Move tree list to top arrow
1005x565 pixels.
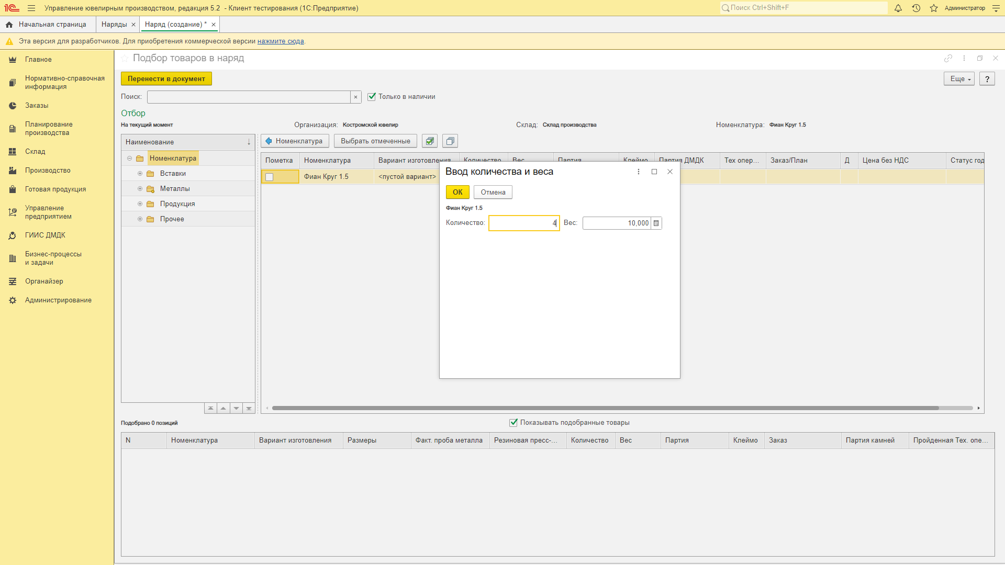coord(210,408)
